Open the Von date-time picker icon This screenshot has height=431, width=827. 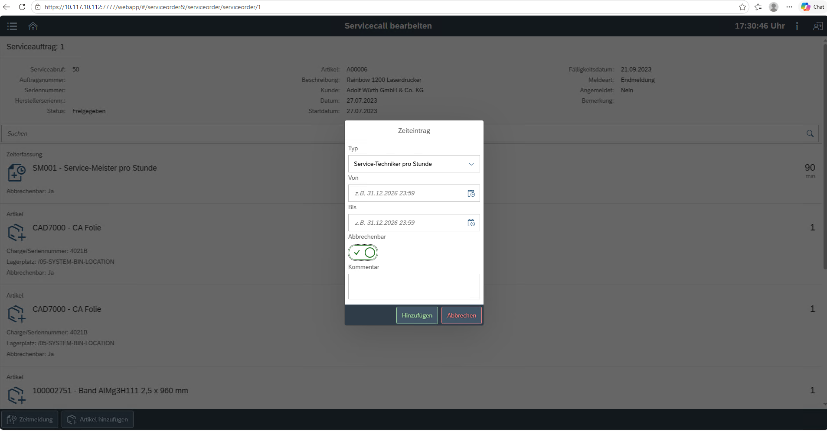pyautogui.click(x=471, y=193)
